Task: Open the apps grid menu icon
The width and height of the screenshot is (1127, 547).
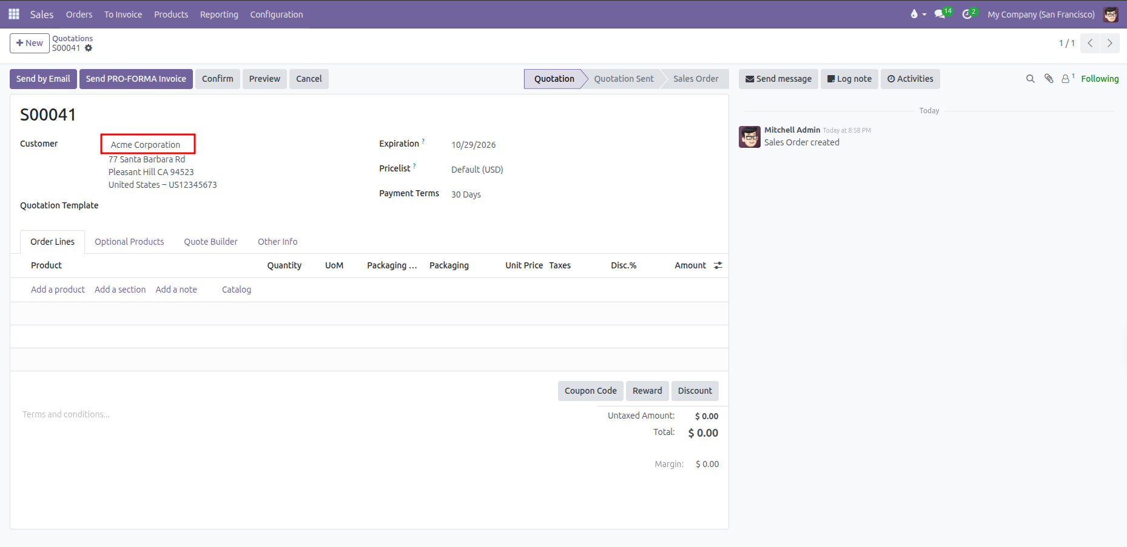Action: [x=14, y=14]
